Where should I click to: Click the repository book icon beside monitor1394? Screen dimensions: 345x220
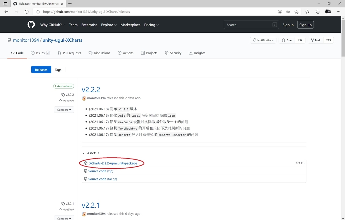click(x=9, y=40)
